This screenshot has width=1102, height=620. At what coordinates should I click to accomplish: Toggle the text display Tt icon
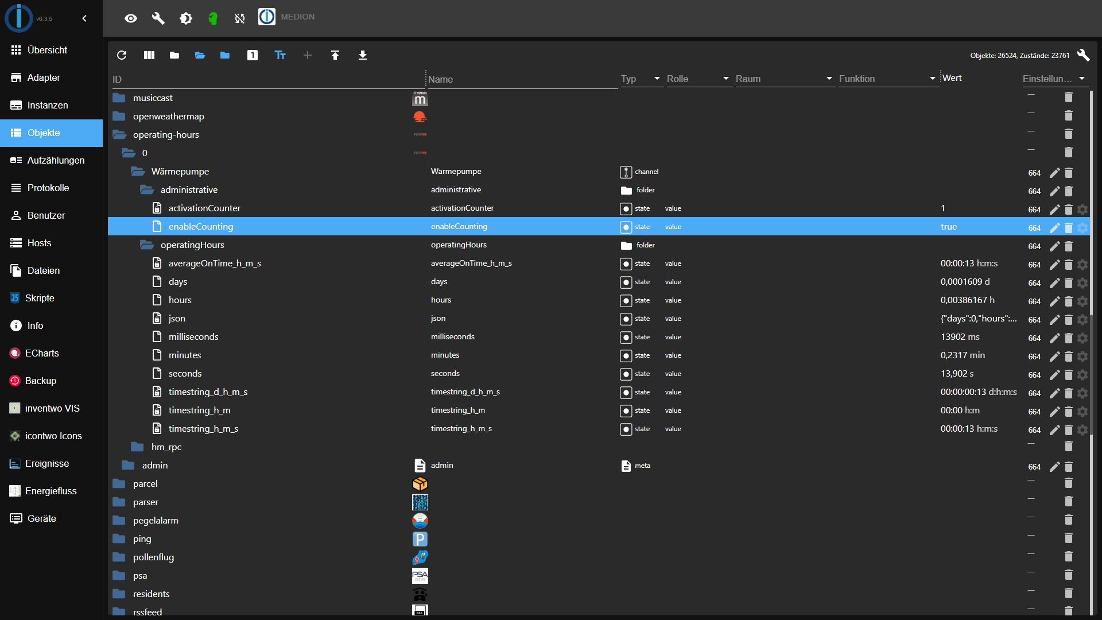coord(280,55)
